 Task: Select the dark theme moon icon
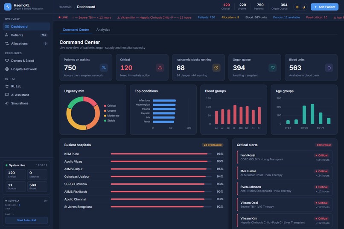pyautogui.click(x=304, y=7)
